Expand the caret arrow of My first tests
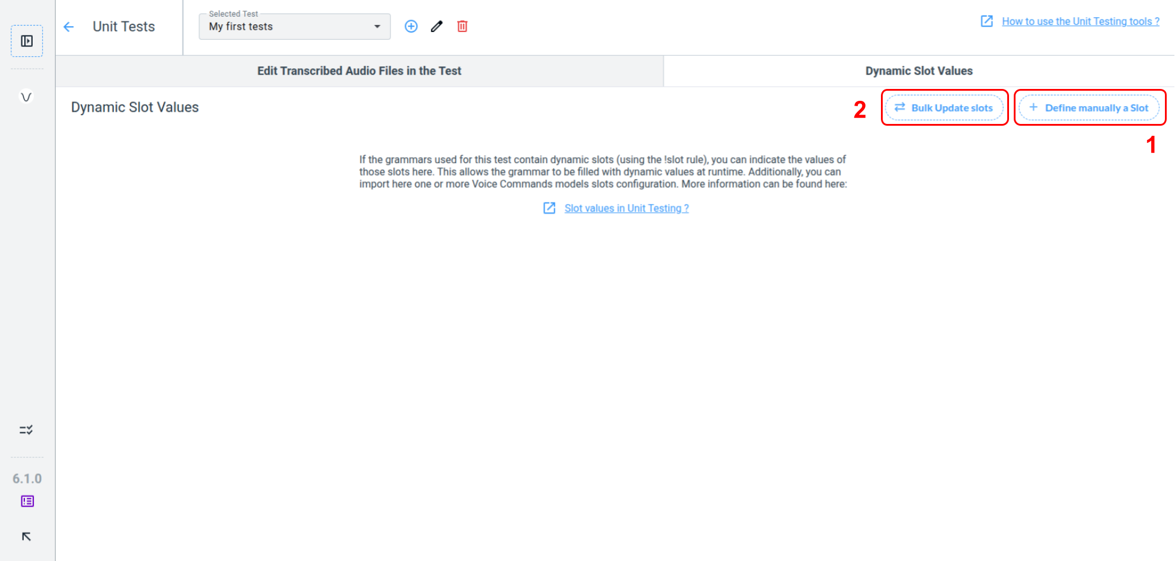 pos(377,27)
